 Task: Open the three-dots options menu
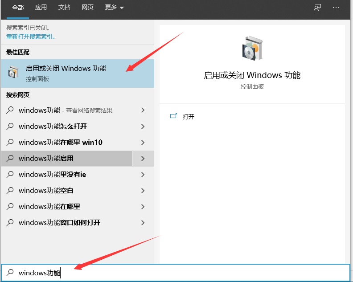point(336,8)
